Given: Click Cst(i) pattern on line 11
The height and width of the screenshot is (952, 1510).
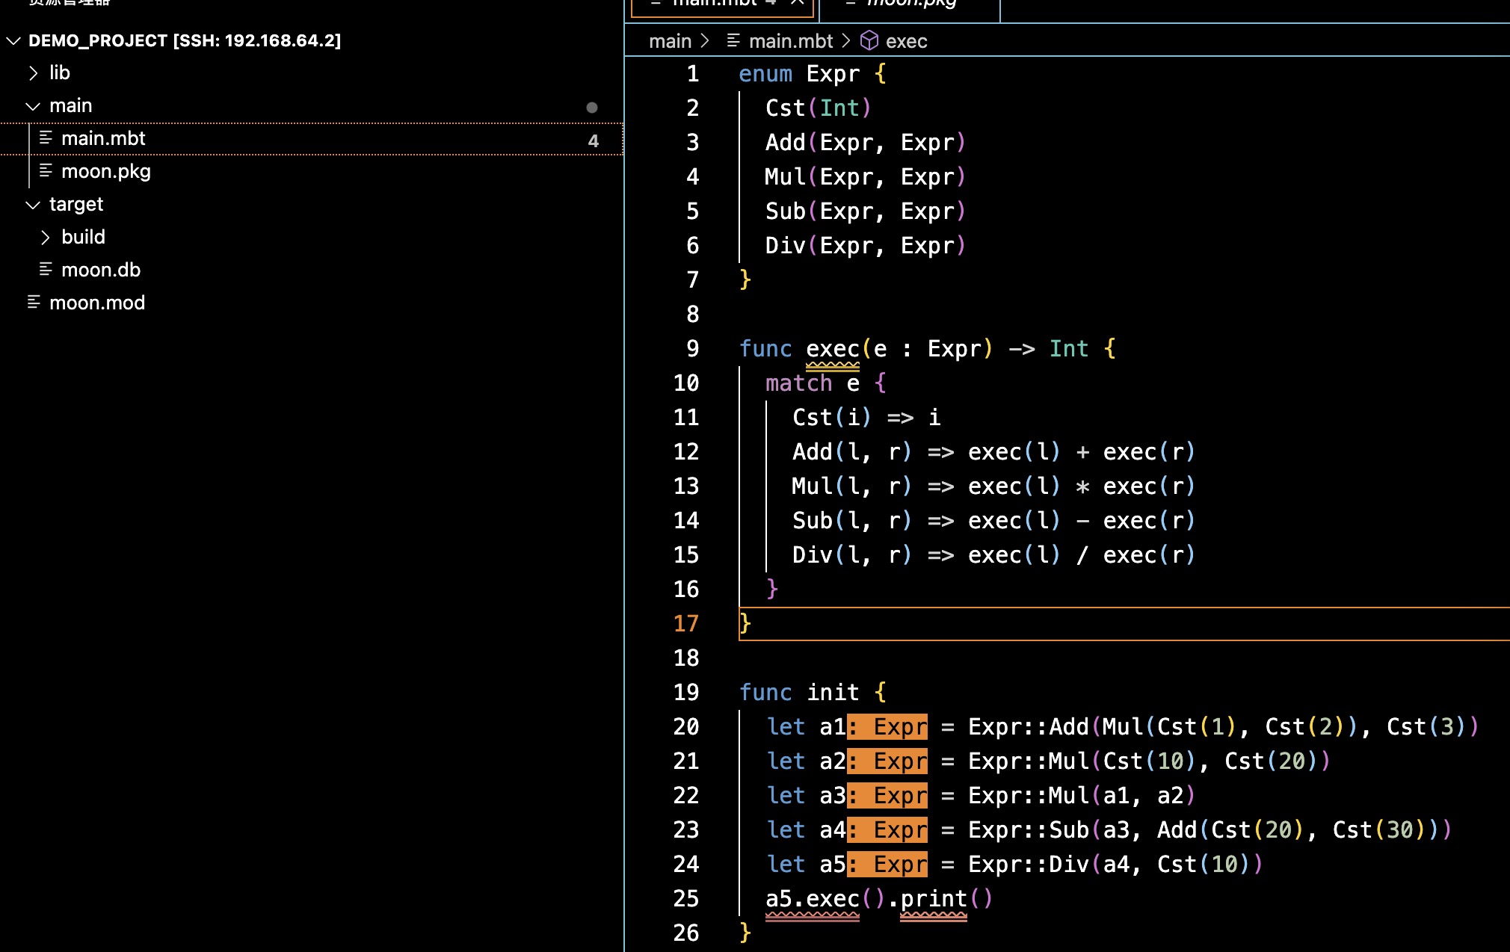Looking at the screenshot, I should pyautogui.click(x=832, y=417).
